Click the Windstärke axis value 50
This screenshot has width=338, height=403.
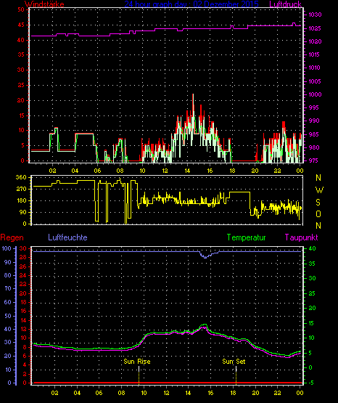pos(21,9)
